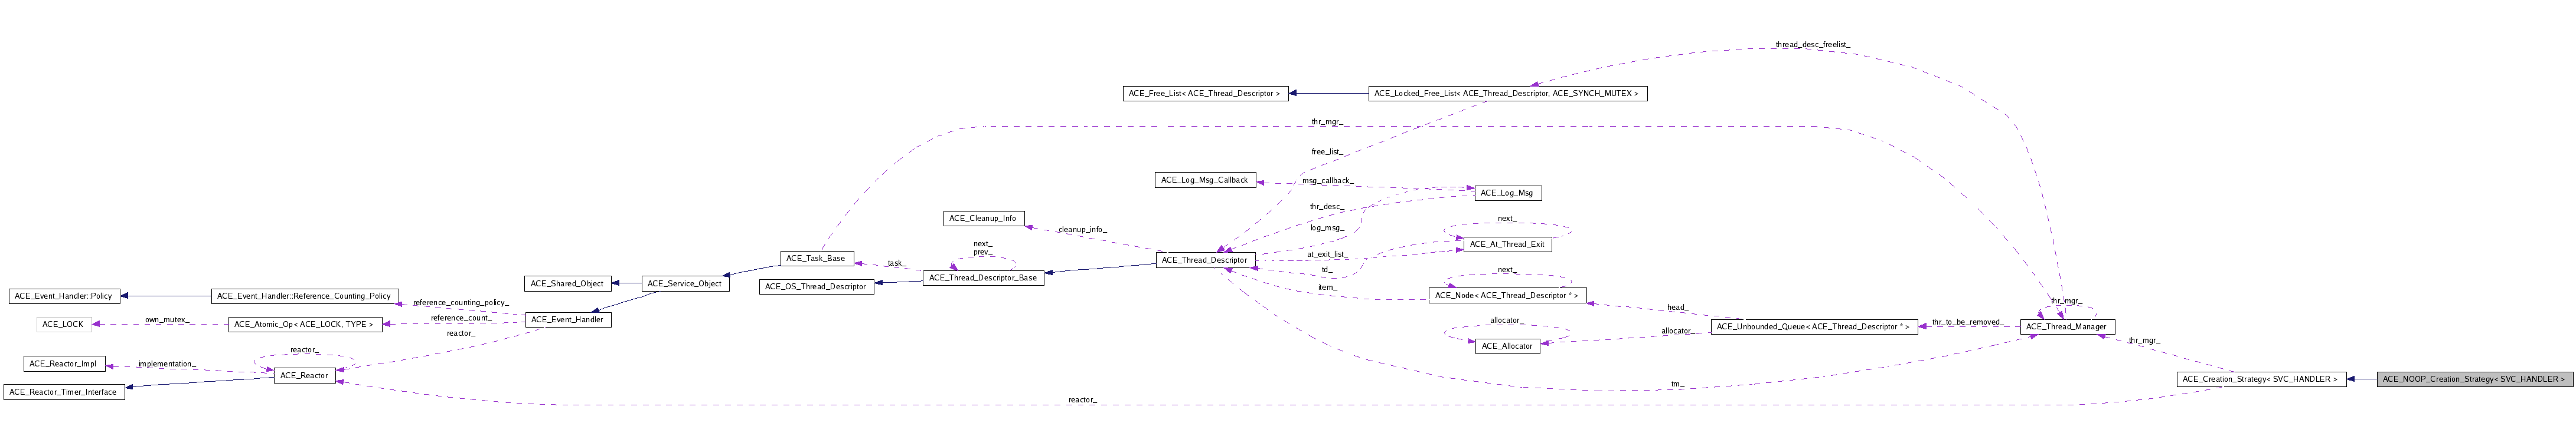Open the ACE_Free_List< ACE_Thread_Descriptor > node
The width and height of the screenshot is (2576, 433).
point(1204,94)
